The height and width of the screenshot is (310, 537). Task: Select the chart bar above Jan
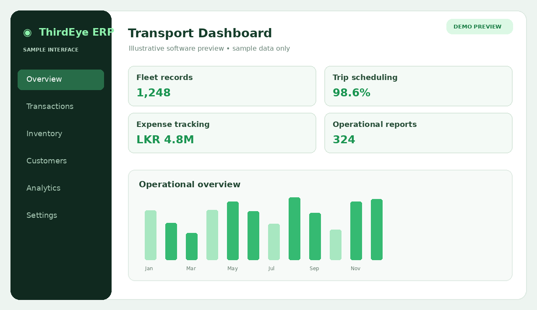pos(151,235)
